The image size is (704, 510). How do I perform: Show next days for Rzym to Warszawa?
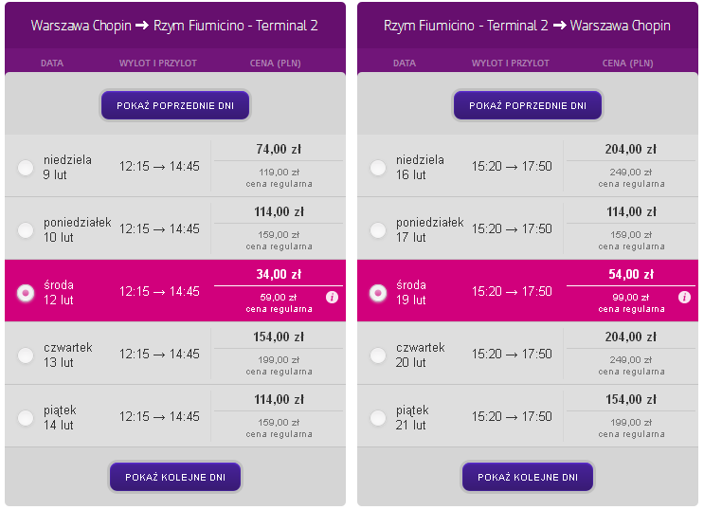[528, 477]
